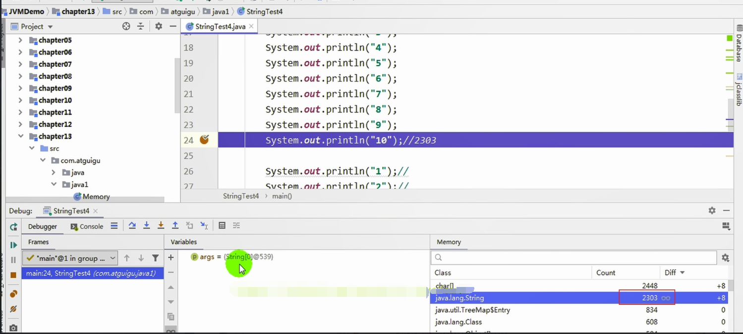Move watch up arrow in Variables
The height and width of the screenshot is (334, 743).
(171, 287)
